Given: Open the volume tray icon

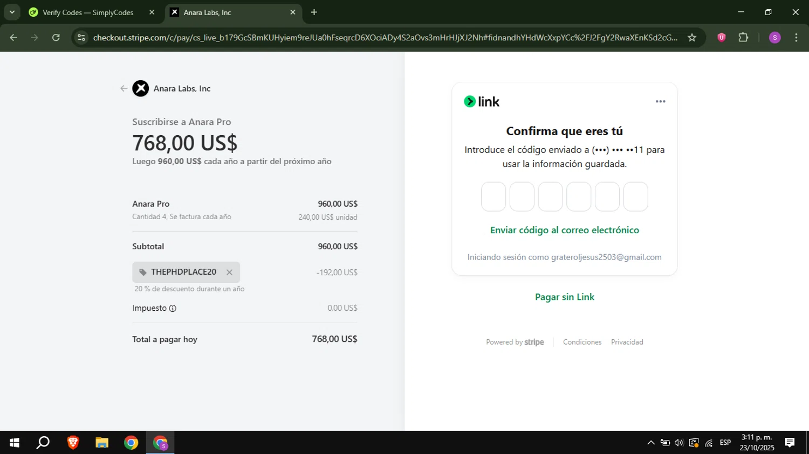Looking at the screenshot, I should tap(679, 443).
